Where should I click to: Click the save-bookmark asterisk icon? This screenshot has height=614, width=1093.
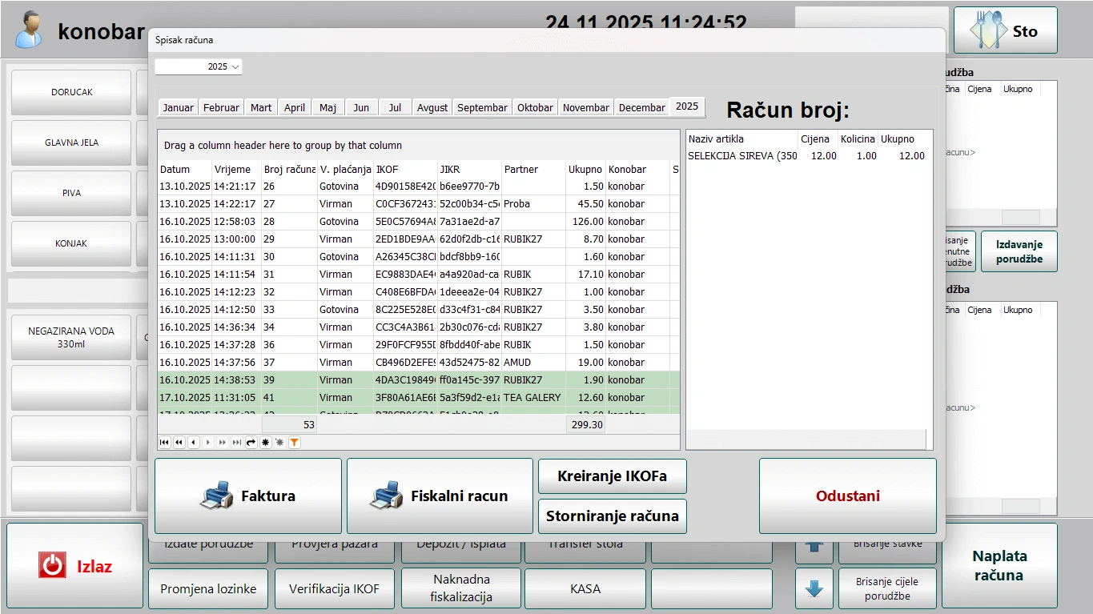coord(265,442)
